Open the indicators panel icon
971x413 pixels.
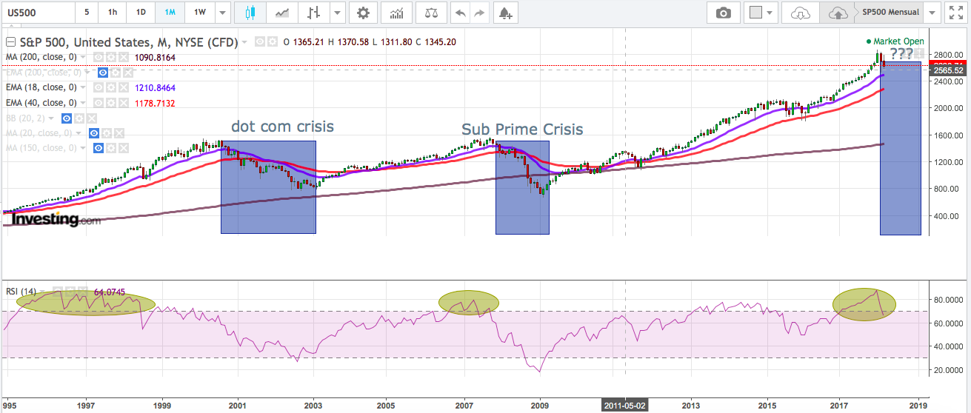396,13
